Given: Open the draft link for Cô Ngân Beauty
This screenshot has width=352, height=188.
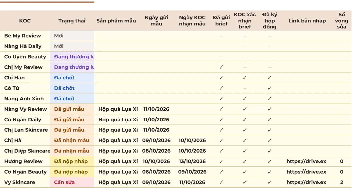Looking at the screenshot, I should [306, 172].
